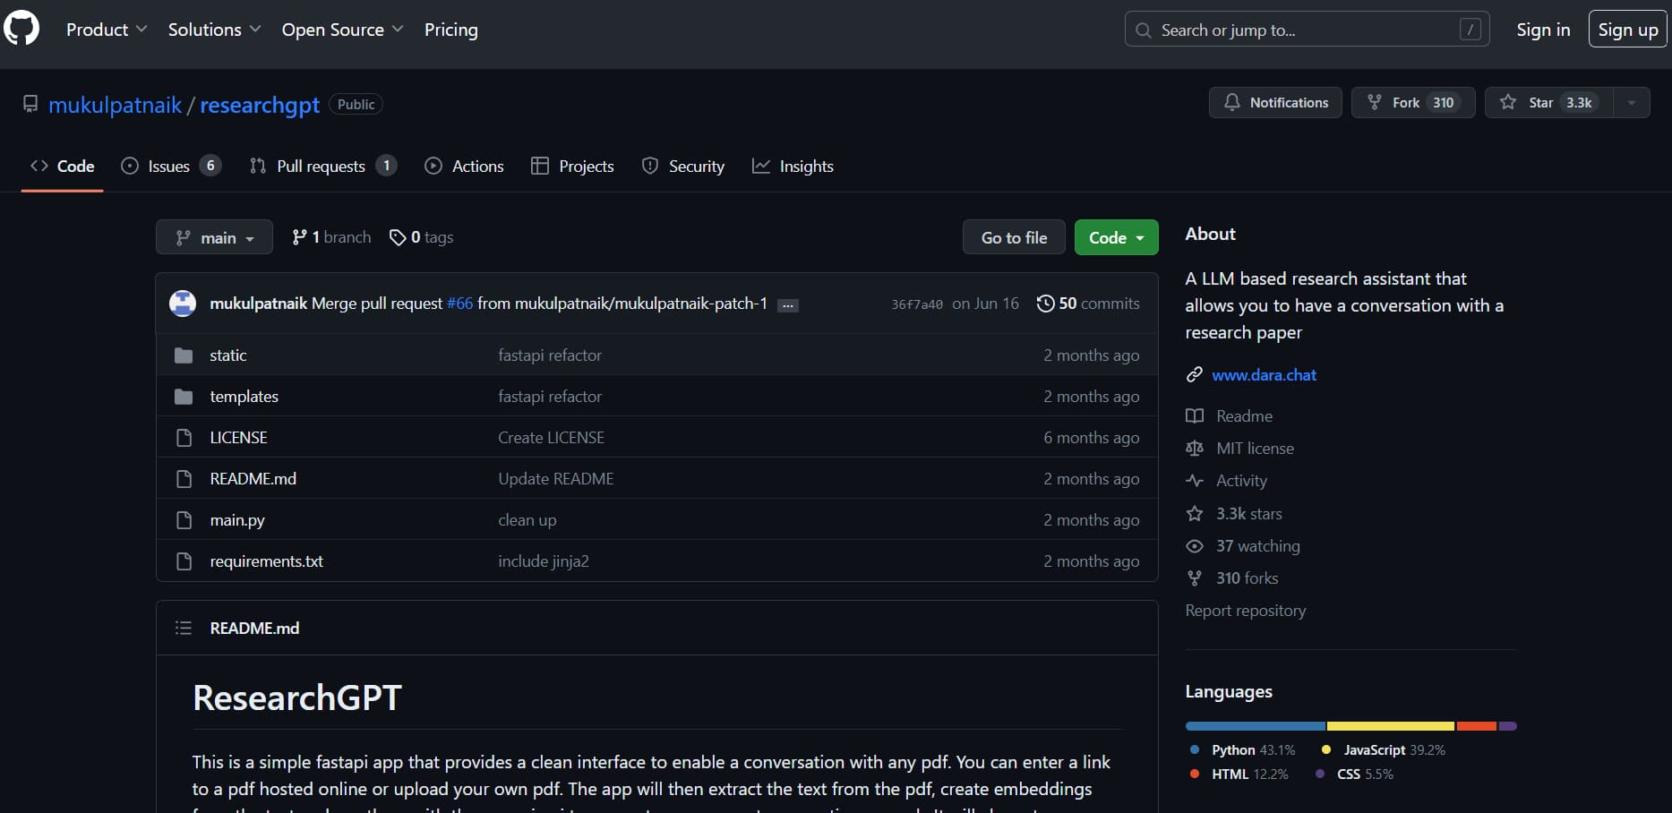Click the main.py file icon
This screenshot has width=1672, height=813.
[x=184, y=520]
